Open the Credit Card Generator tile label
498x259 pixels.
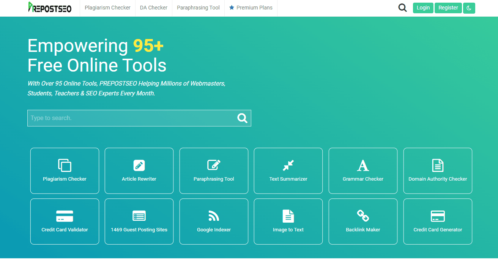[438, 230]
